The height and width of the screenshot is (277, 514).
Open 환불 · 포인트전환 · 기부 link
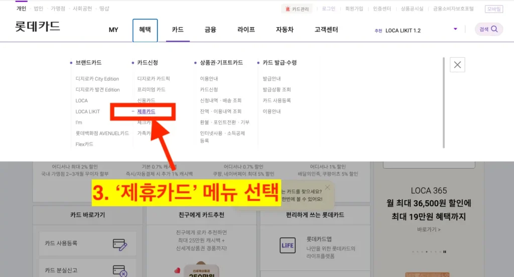point(224,122)
